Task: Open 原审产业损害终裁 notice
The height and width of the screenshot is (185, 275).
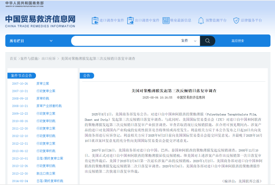Action: tap(49, 106)
